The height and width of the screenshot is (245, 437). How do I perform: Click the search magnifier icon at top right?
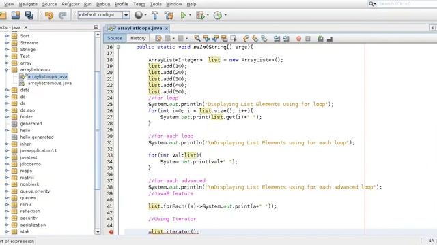[371, 3]
